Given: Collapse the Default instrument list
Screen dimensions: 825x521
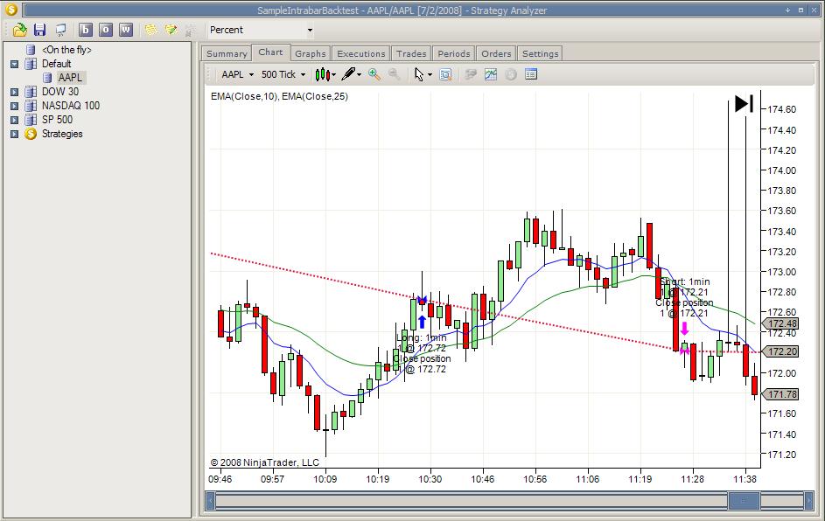Looking at the screenshot, I should click(14, 64).
